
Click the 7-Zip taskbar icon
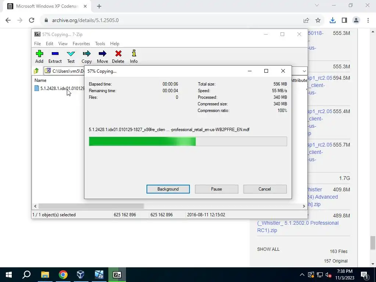point(117,275)
